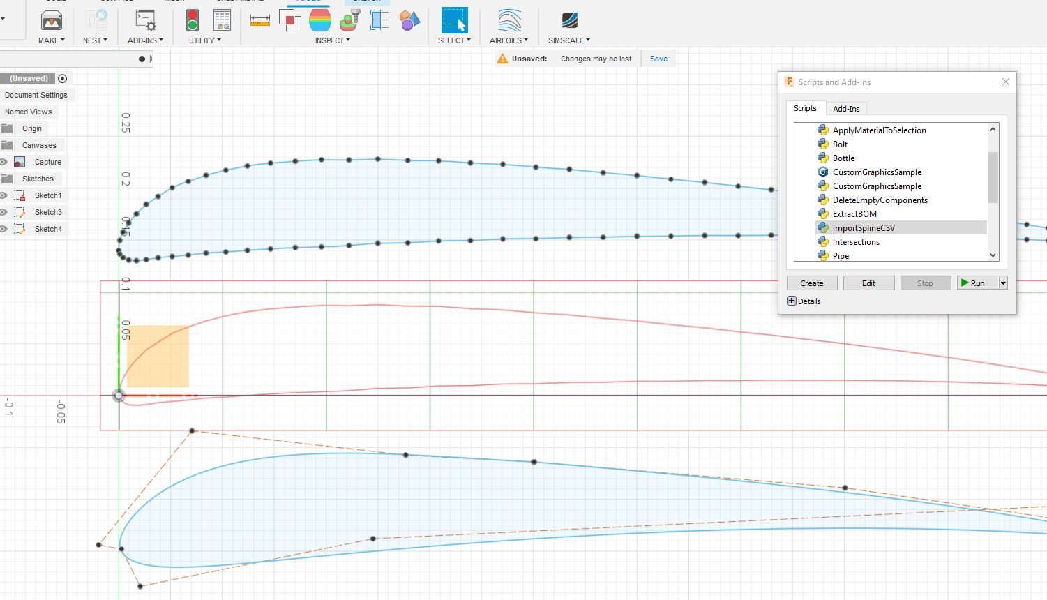1047x600 pixels.
Task: Activate the (Unsaved) component radio button
Action: coord(62,78)
